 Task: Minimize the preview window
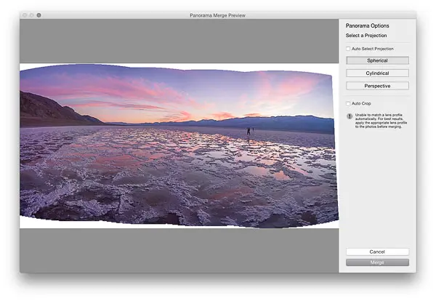coord(31,15)
